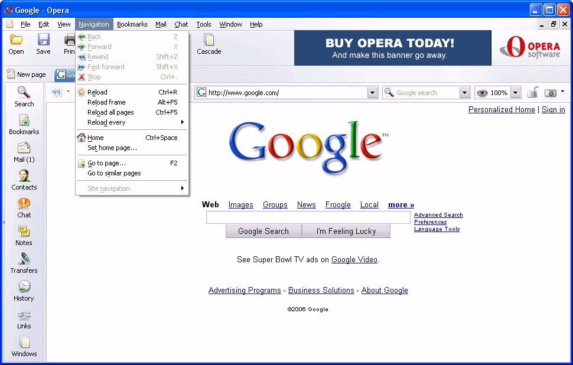Open the Tools menu
Image resolution: width=573 pixels, height=365 pixels.
(204, 24)
